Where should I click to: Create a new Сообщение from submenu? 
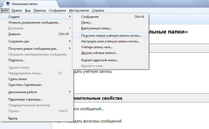[x=110, y=17]
